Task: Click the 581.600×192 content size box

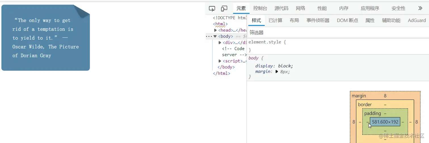Action: 385,122
